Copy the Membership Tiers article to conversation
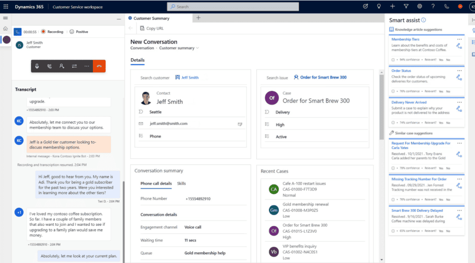This screenshot has height=263, width=475. pos(459,46)
